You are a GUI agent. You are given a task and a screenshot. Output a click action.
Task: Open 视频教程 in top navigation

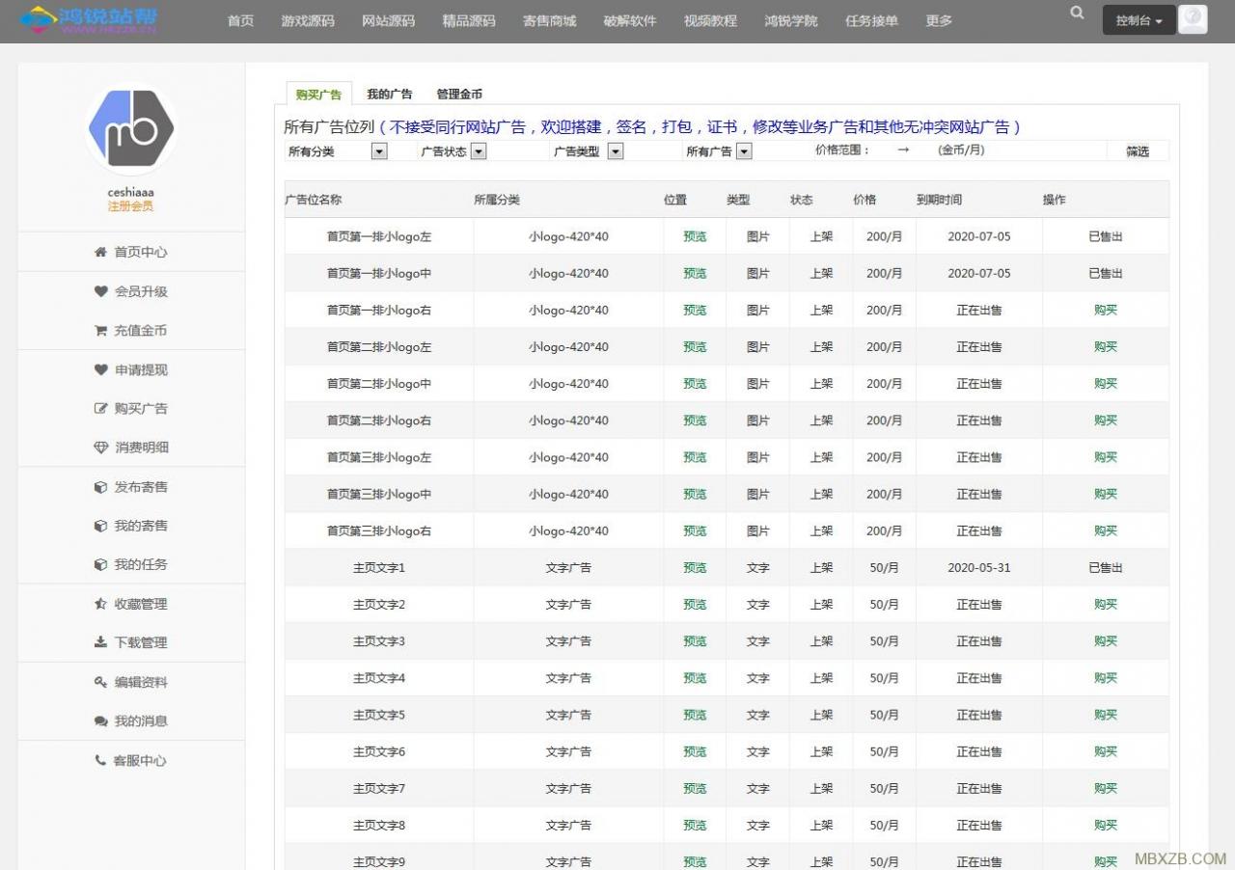(710, 20)
